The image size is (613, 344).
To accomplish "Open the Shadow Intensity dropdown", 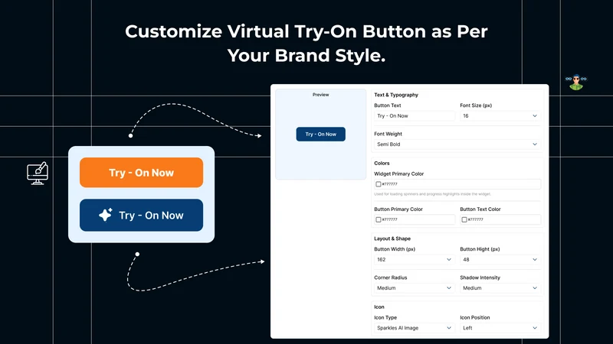I will pos(500,288).
